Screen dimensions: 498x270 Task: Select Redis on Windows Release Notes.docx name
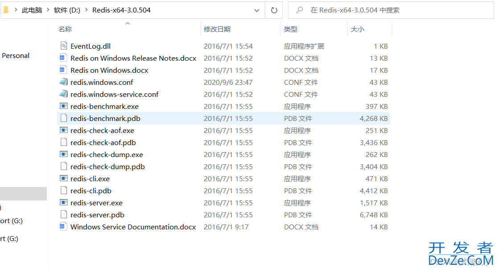pos(133,58)
